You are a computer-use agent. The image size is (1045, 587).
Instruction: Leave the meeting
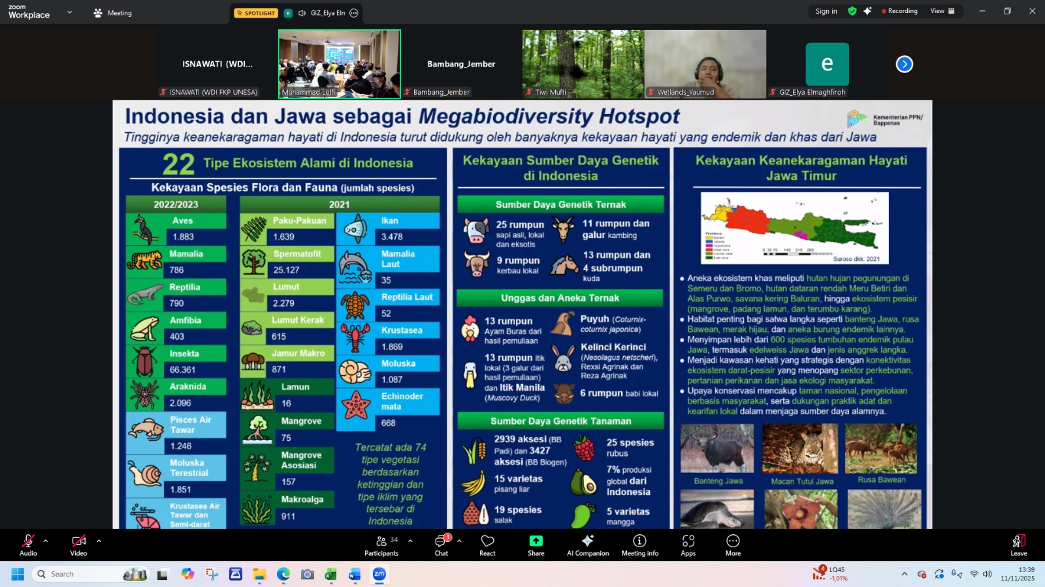(x=1018, y=545)
